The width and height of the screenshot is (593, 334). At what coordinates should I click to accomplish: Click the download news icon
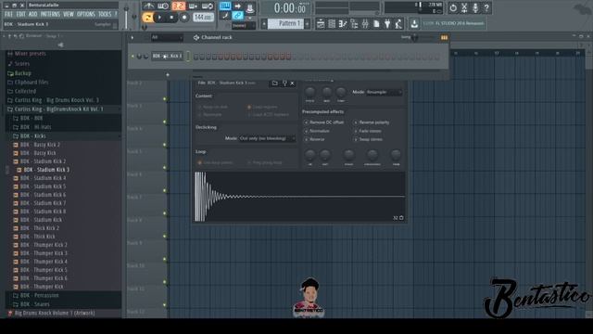click(414, 24)
